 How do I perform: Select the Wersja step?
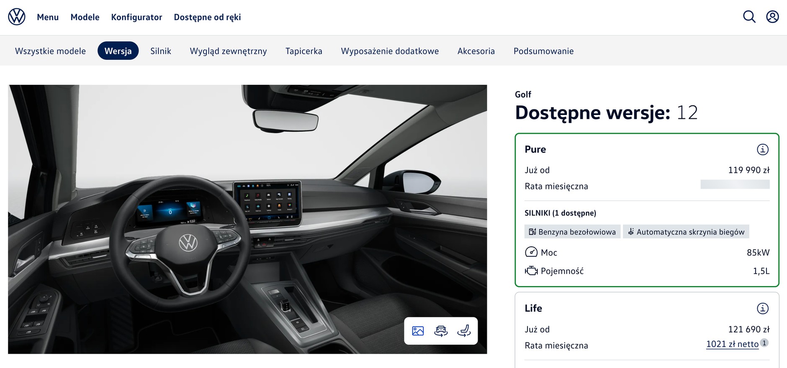coord(118,51)
